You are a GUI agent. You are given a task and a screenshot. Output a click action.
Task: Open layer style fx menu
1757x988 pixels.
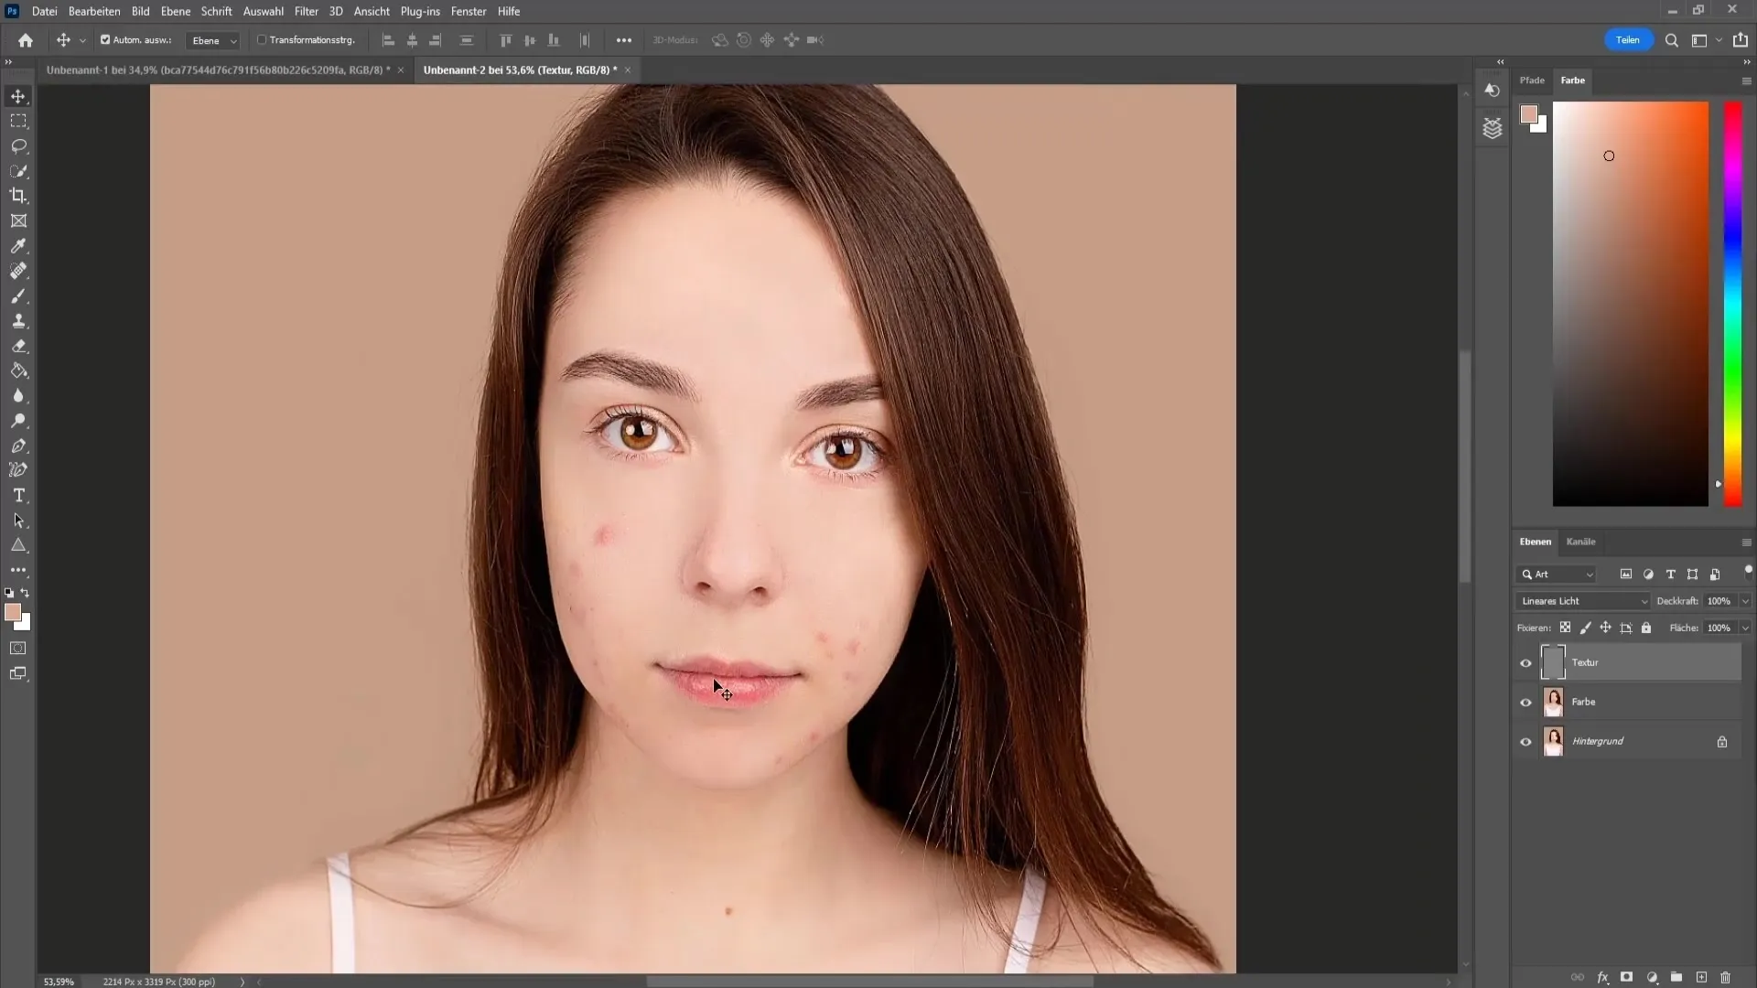(1602, 977)
